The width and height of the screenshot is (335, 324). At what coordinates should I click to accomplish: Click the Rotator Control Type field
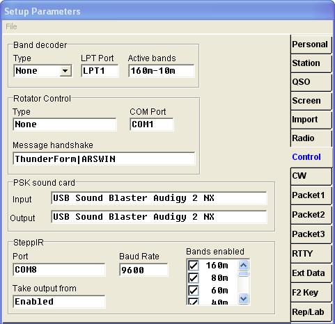tap(65, 124)
